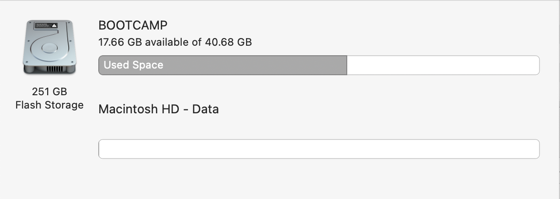Click the right edge of the Used Space segment
The height and width of the screenshot is (199, 560).
pyautogui.click(x=345, y=65)
